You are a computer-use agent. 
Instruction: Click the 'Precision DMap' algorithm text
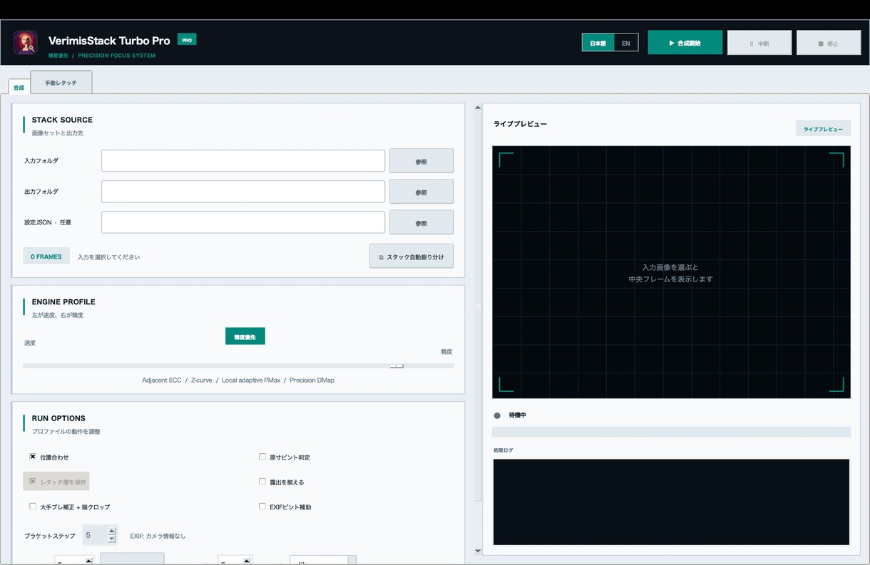point(312,380)
